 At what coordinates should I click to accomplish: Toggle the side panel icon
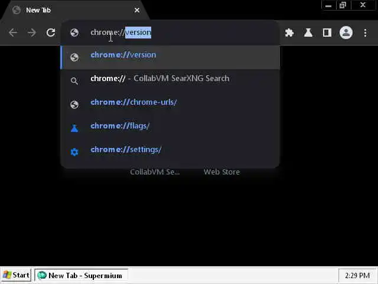(x=327, y=33)
